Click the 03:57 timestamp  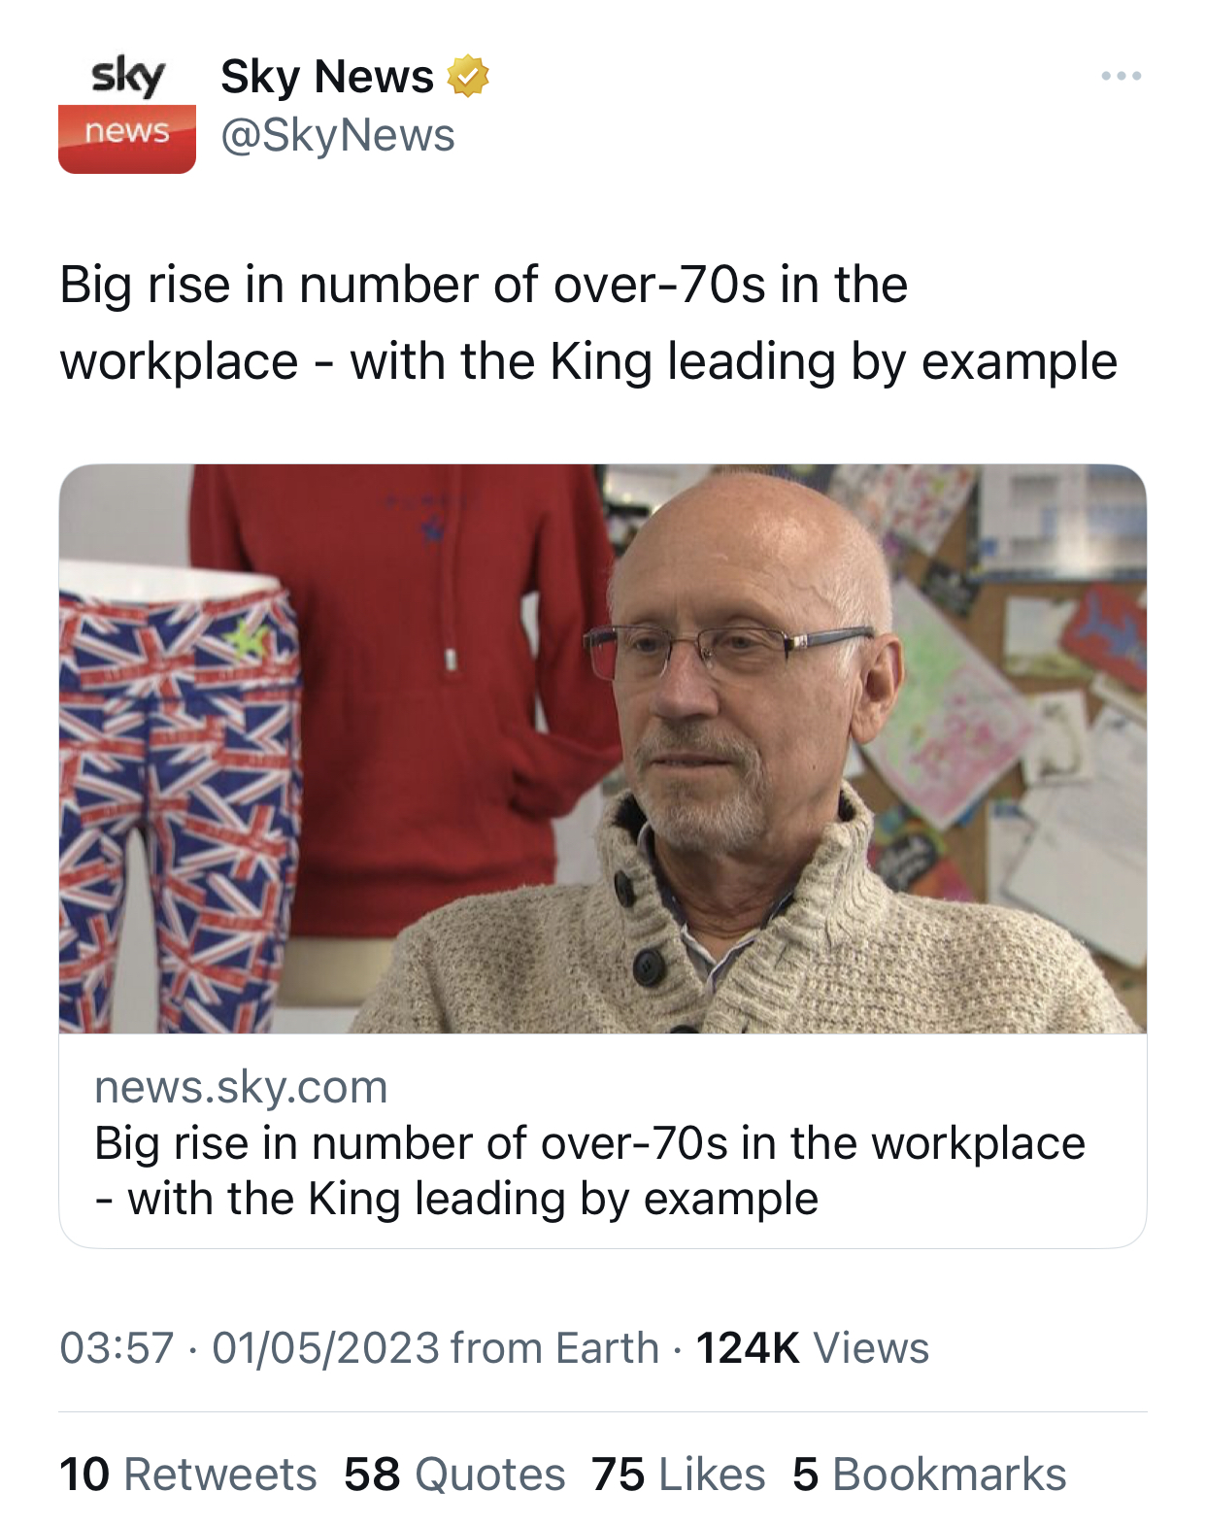[117, 1348]
